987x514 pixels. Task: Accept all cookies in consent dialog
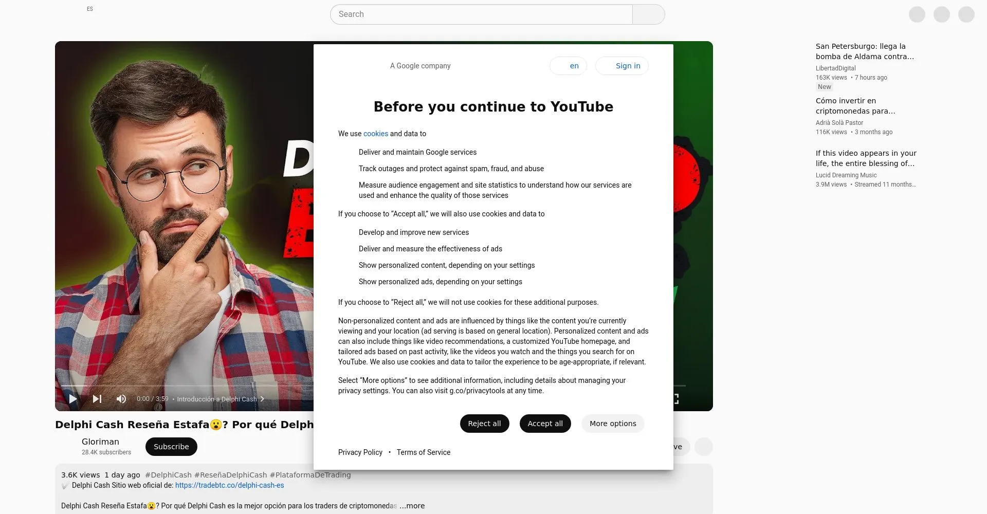pyautogui.click(x=545, y=424)
